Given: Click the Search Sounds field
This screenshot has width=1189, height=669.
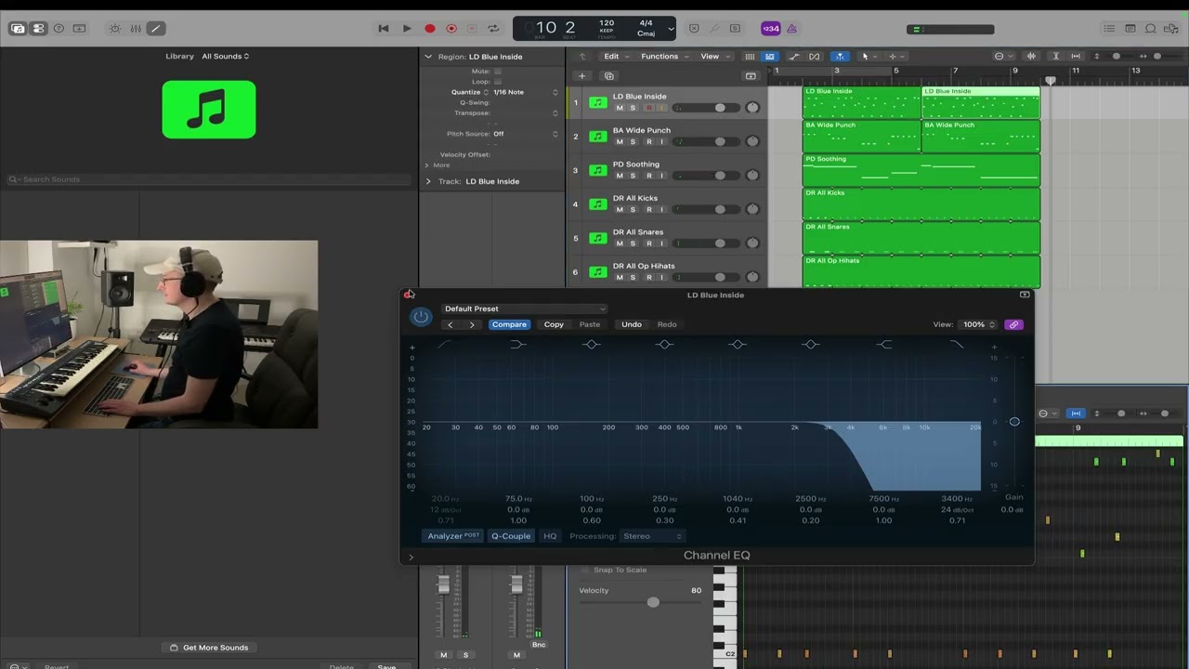Looking at the screenshot, I should [x=209, y=179].
